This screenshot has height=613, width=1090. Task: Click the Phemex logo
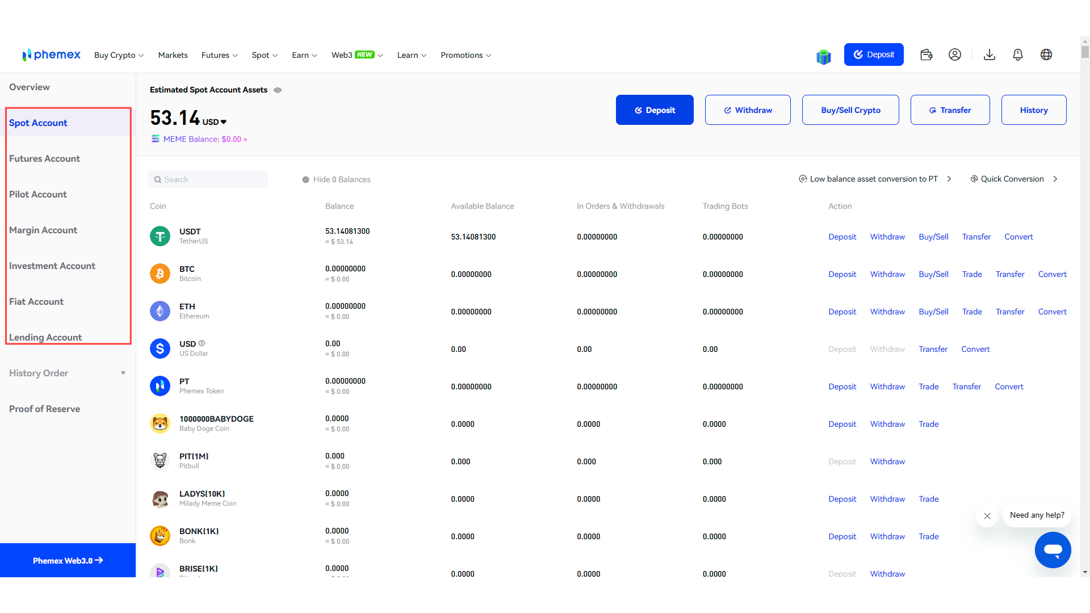51,55
